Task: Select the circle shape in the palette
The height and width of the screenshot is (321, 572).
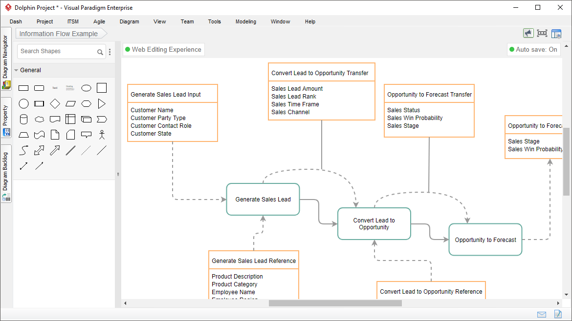Action: 24,104
